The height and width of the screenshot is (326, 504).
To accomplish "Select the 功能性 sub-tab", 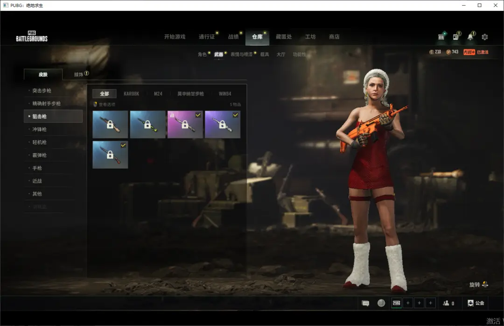I will click(x=299, y=54).
